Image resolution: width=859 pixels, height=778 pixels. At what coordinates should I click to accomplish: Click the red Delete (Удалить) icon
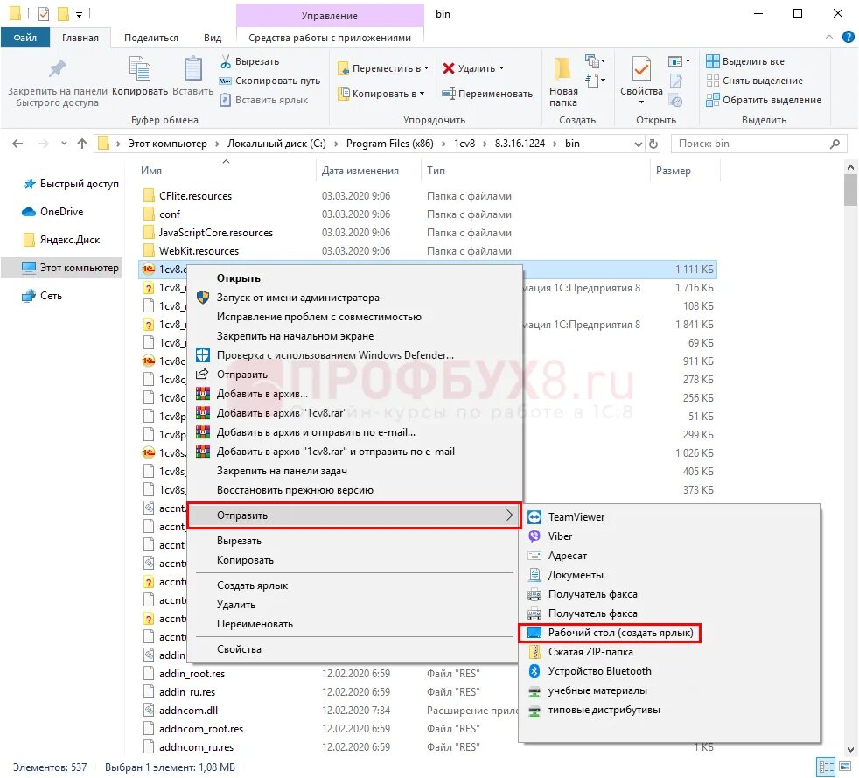449,68
